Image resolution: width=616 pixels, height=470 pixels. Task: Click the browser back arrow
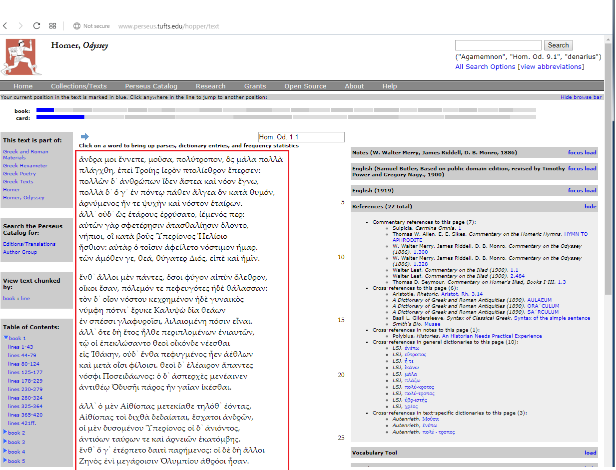[x=5, y=26]
